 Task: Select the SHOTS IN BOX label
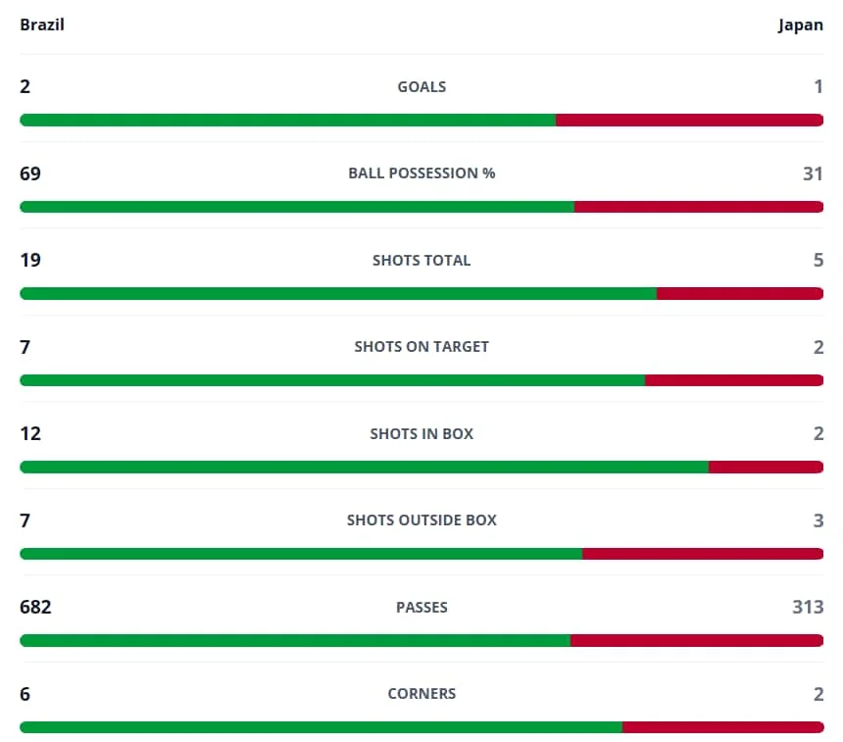pyautogui.click(x=421, y=433)
